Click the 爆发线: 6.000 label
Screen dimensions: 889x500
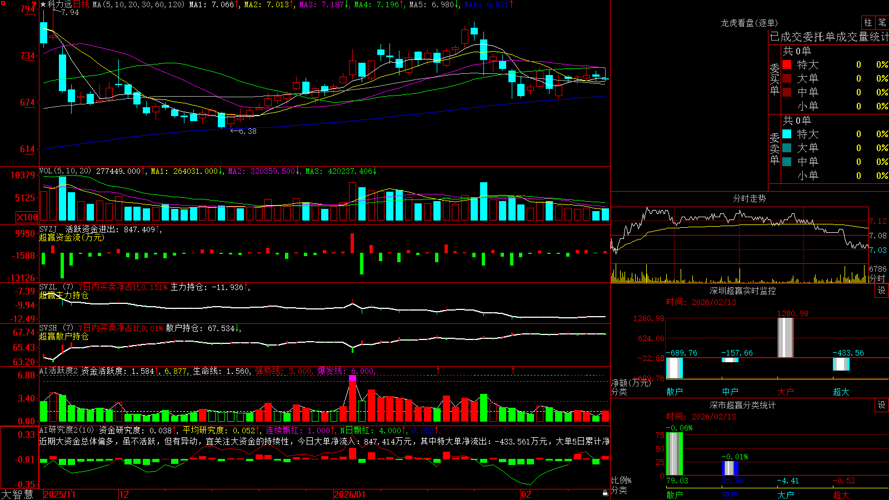(x=345, y=371)
